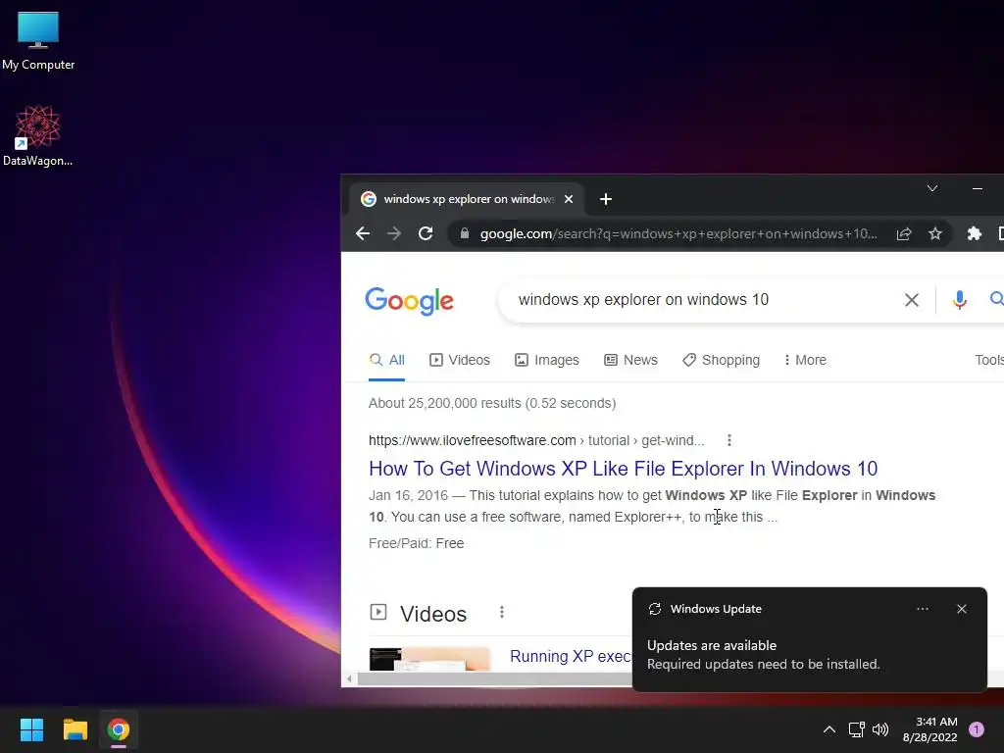
Task: Open My Computer desktop icon
Action: [38, 41]
